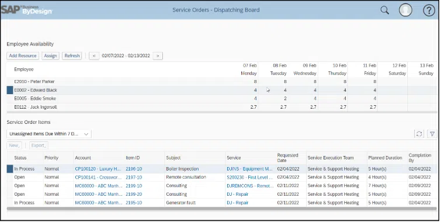
Task: Open the help question mark icon
Action: (429, 11)
